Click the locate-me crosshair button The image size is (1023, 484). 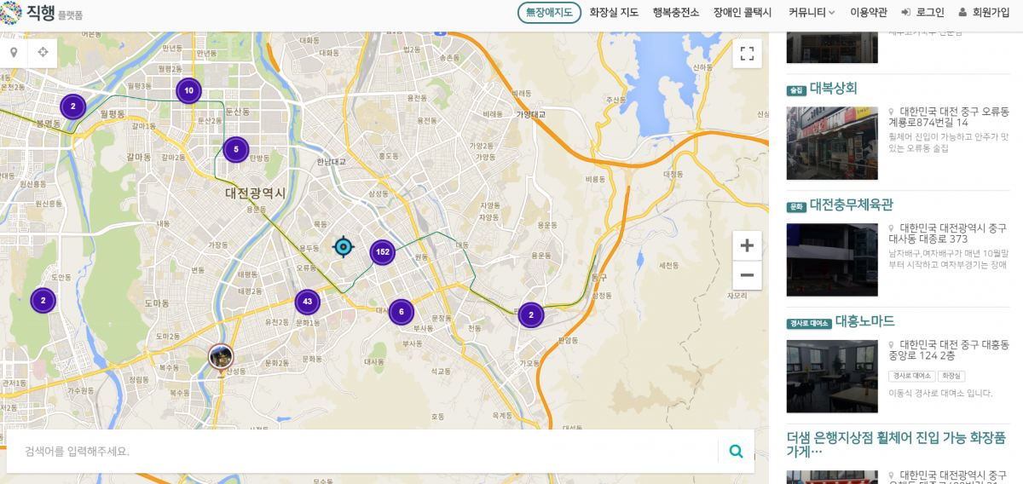point(43,53)
